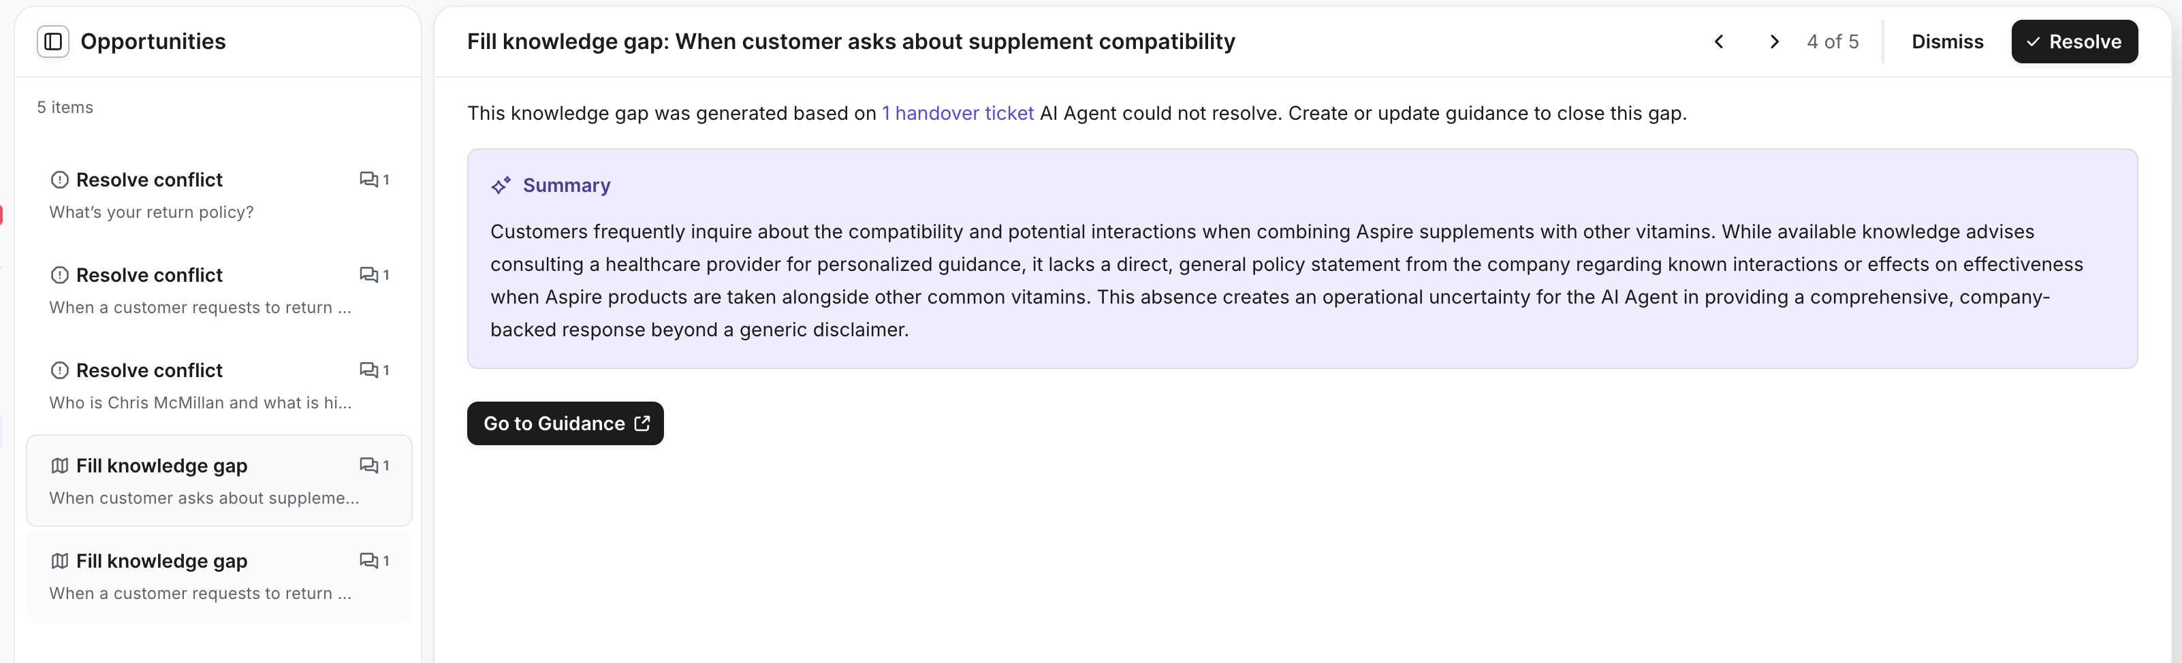The width and height of the screenshot is (2182, 663).
Task: Go to next opportunity with right chevron
Action: click(1773, 42)
